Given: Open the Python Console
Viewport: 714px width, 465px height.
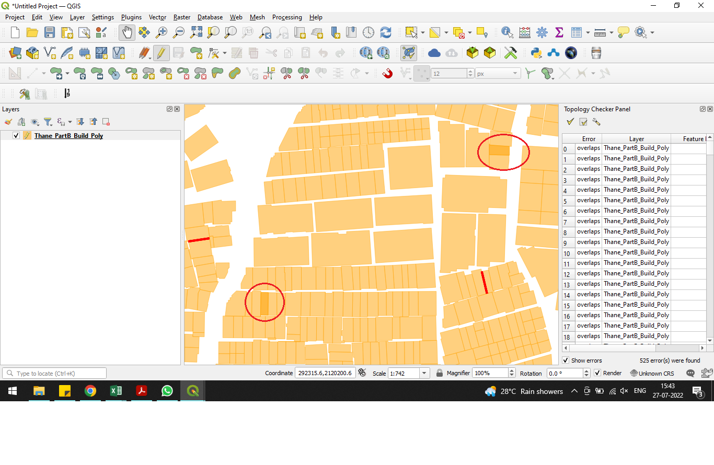Looking at the screenshot, I should [x=536, y=53].
